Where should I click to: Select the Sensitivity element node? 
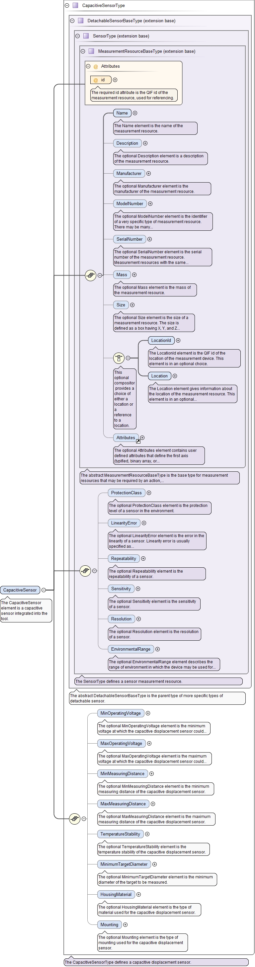click(121, 589)
